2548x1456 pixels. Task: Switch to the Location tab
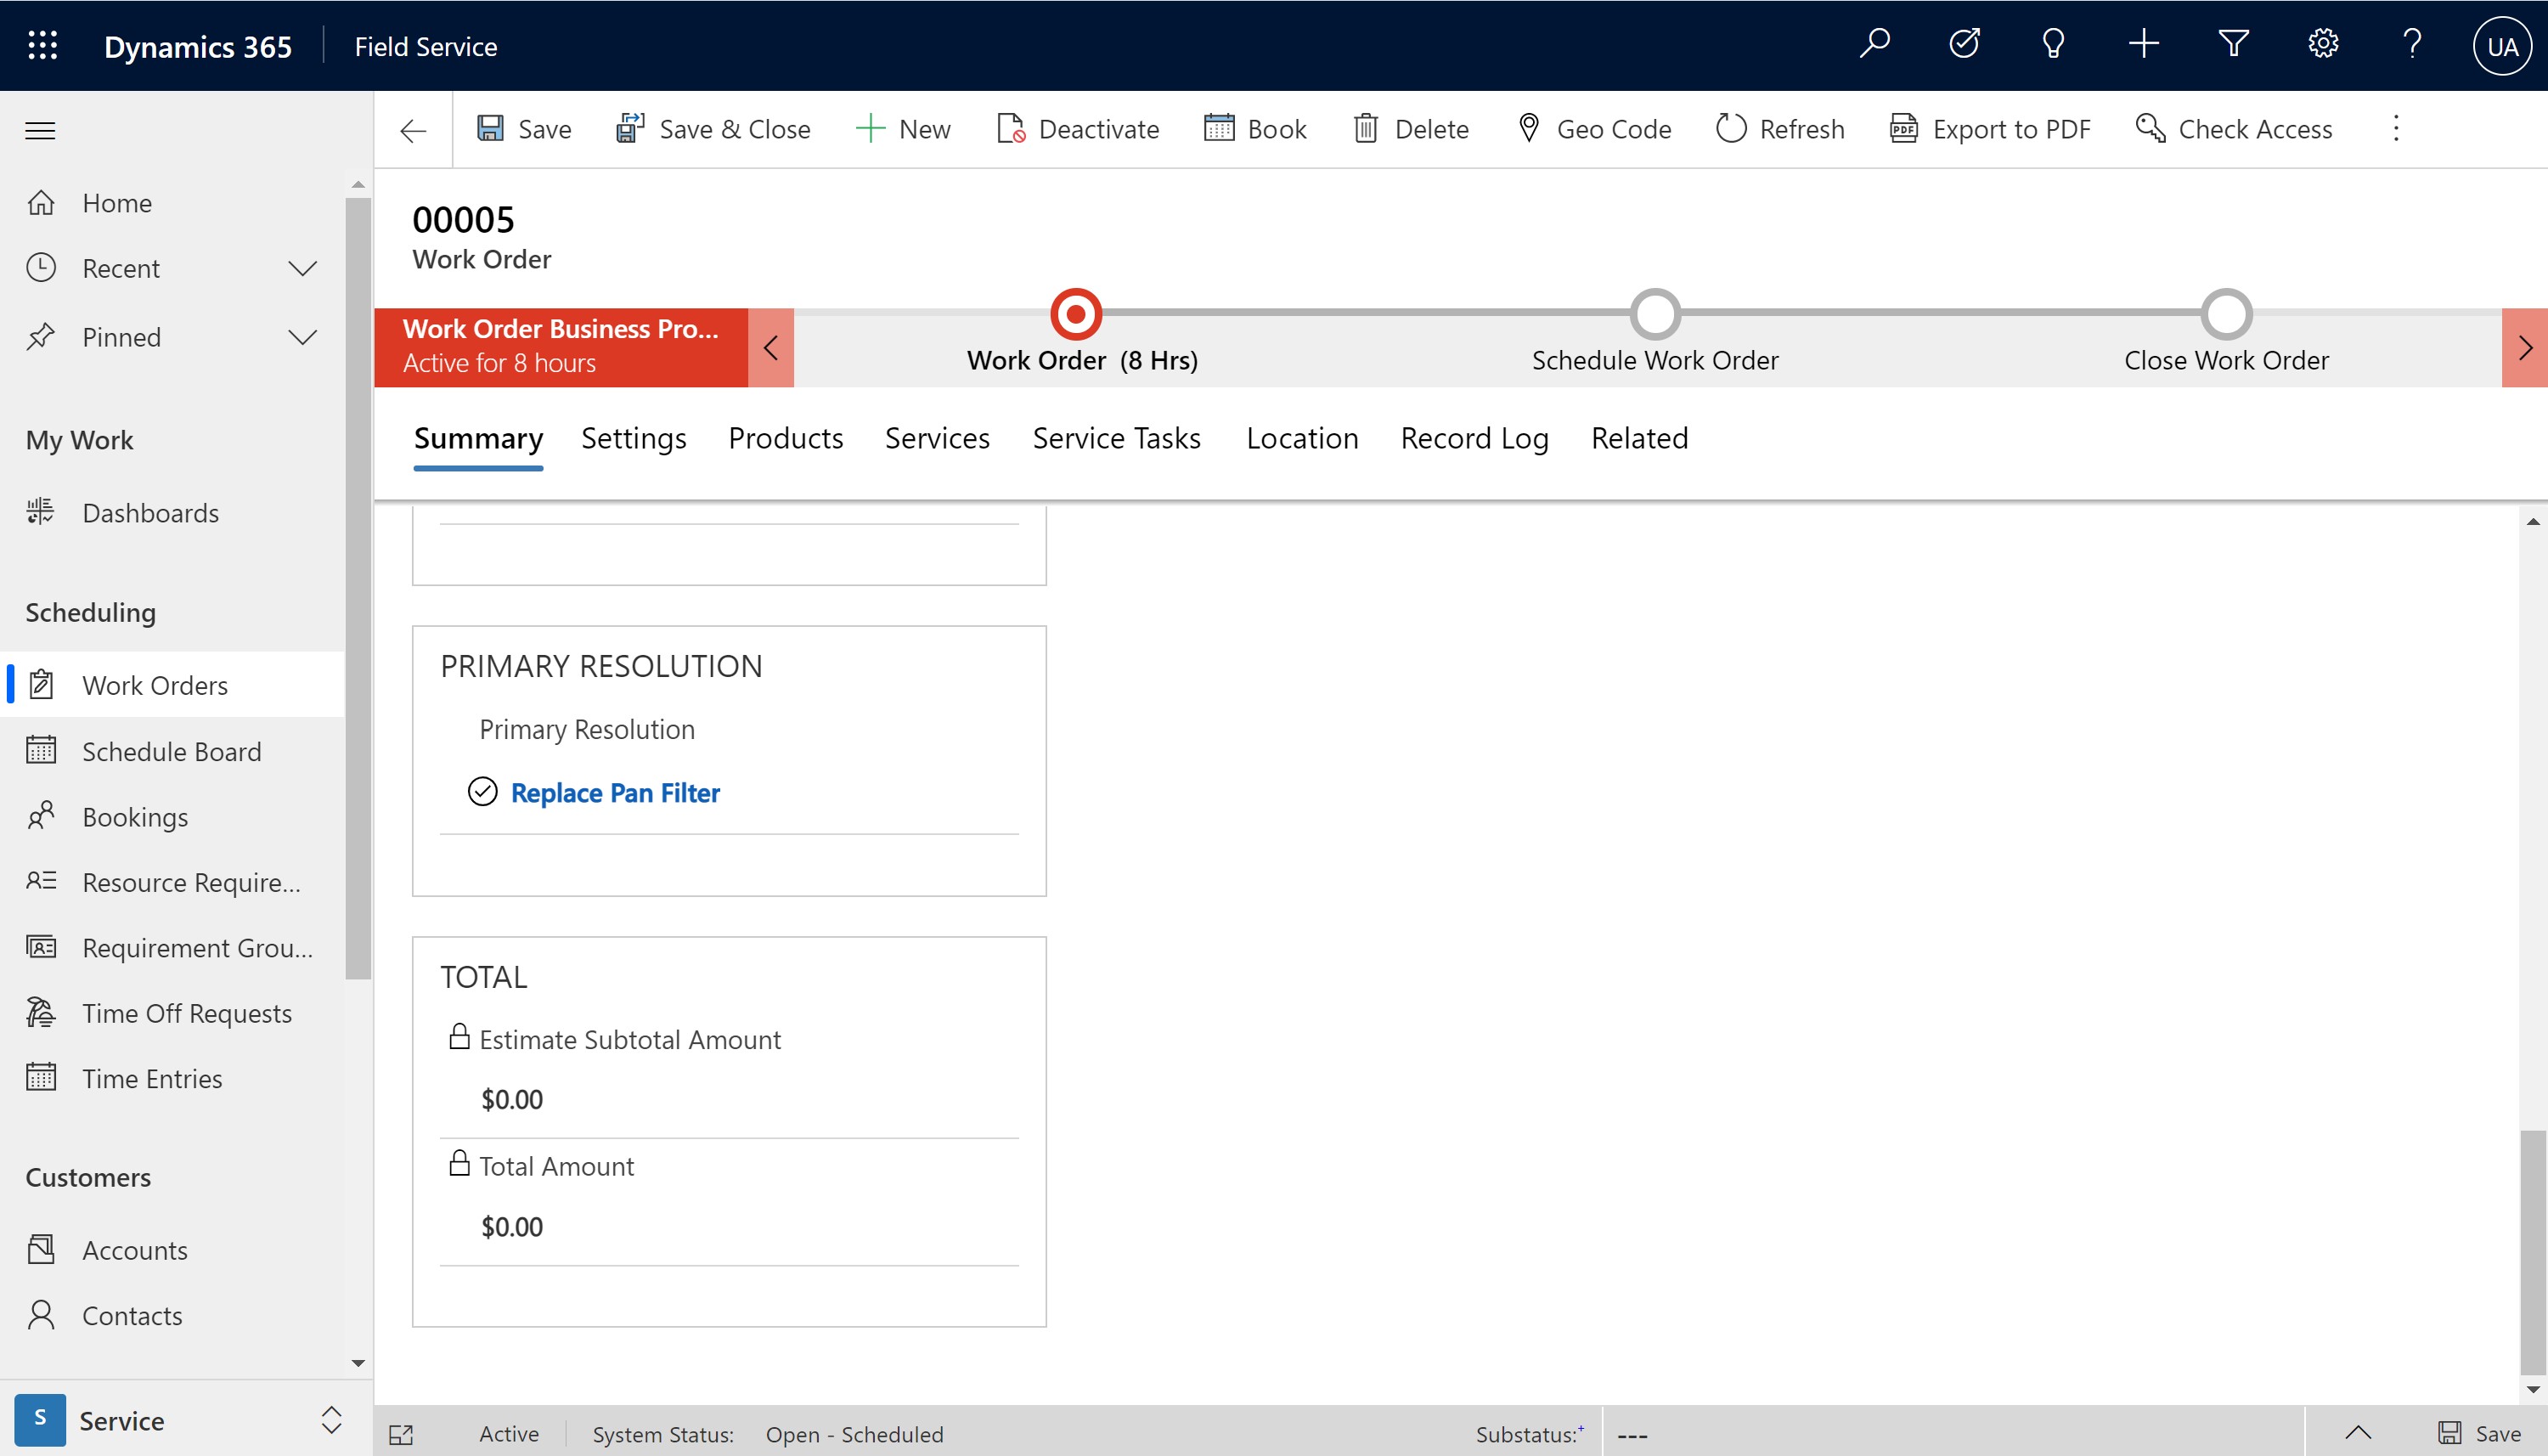click(x=1301, y=439)
